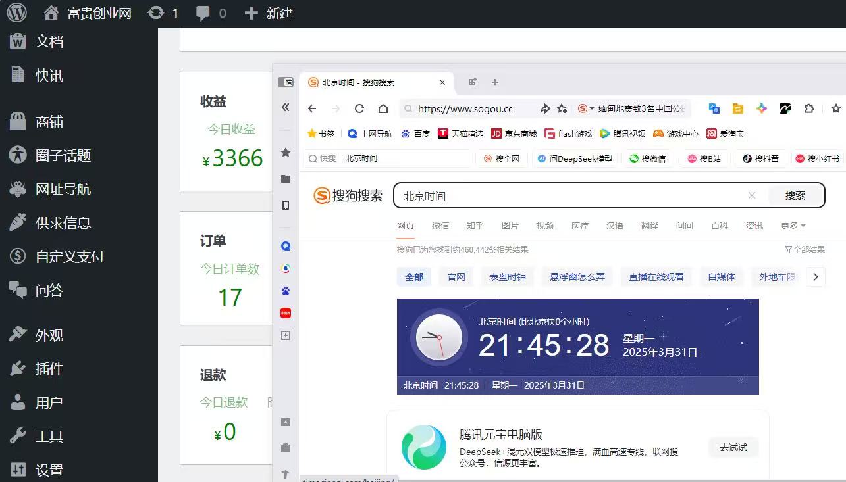This screenshot has height=482, width=846.
Task: Open the Baidu paw icon in sidebar
Action: click(x=286, y=291)
